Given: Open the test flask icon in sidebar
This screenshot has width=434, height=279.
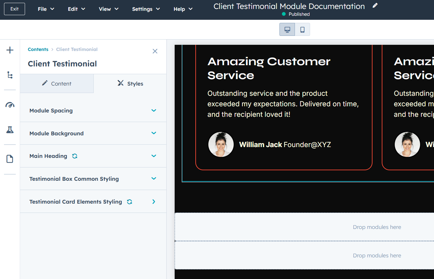Looking at the screenshot, I should pyautogui.click(x=10, y=130).
